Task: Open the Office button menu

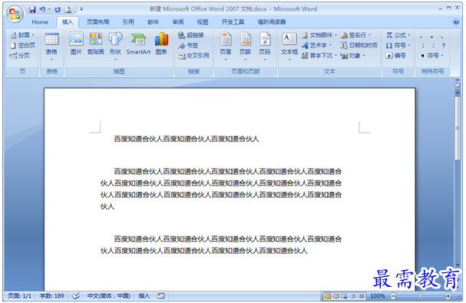Action: click(15, 14)
